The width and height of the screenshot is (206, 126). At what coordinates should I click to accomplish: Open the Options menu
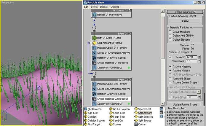click(115, 7)
